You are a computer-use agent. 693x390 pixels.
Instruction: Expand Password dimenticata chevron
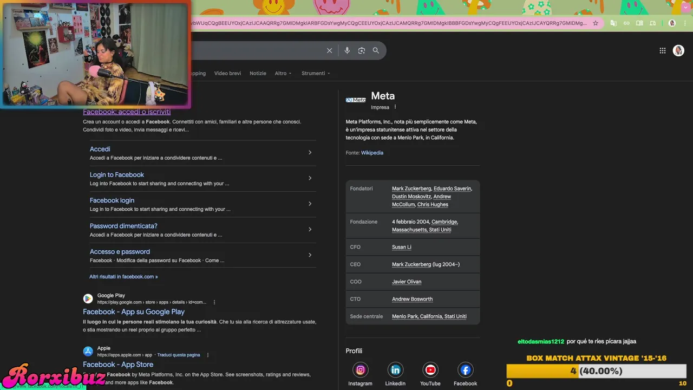310,229
